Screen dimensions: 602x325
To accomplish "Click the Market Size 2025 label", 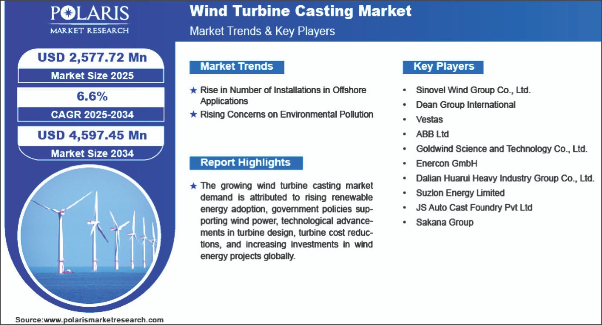I will pos(92,76).
